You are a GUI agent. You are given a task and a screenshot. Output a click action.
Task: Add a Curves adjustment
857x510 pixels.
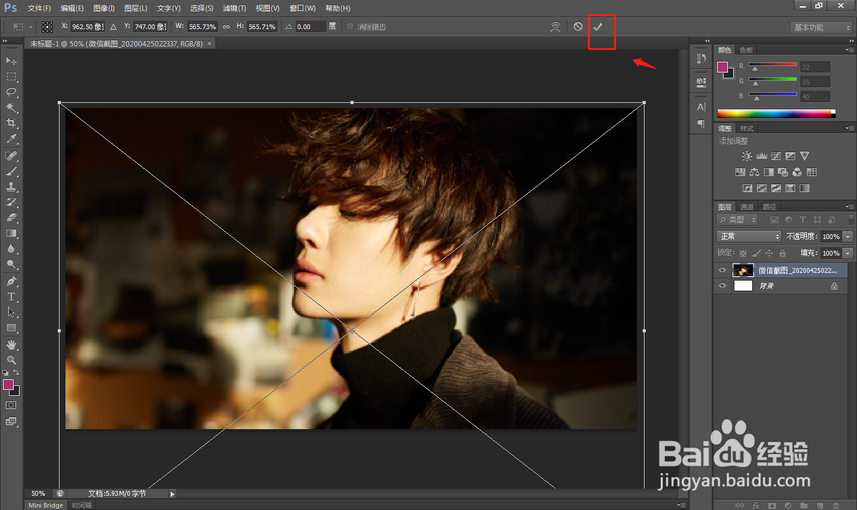[x=776, y=156]
